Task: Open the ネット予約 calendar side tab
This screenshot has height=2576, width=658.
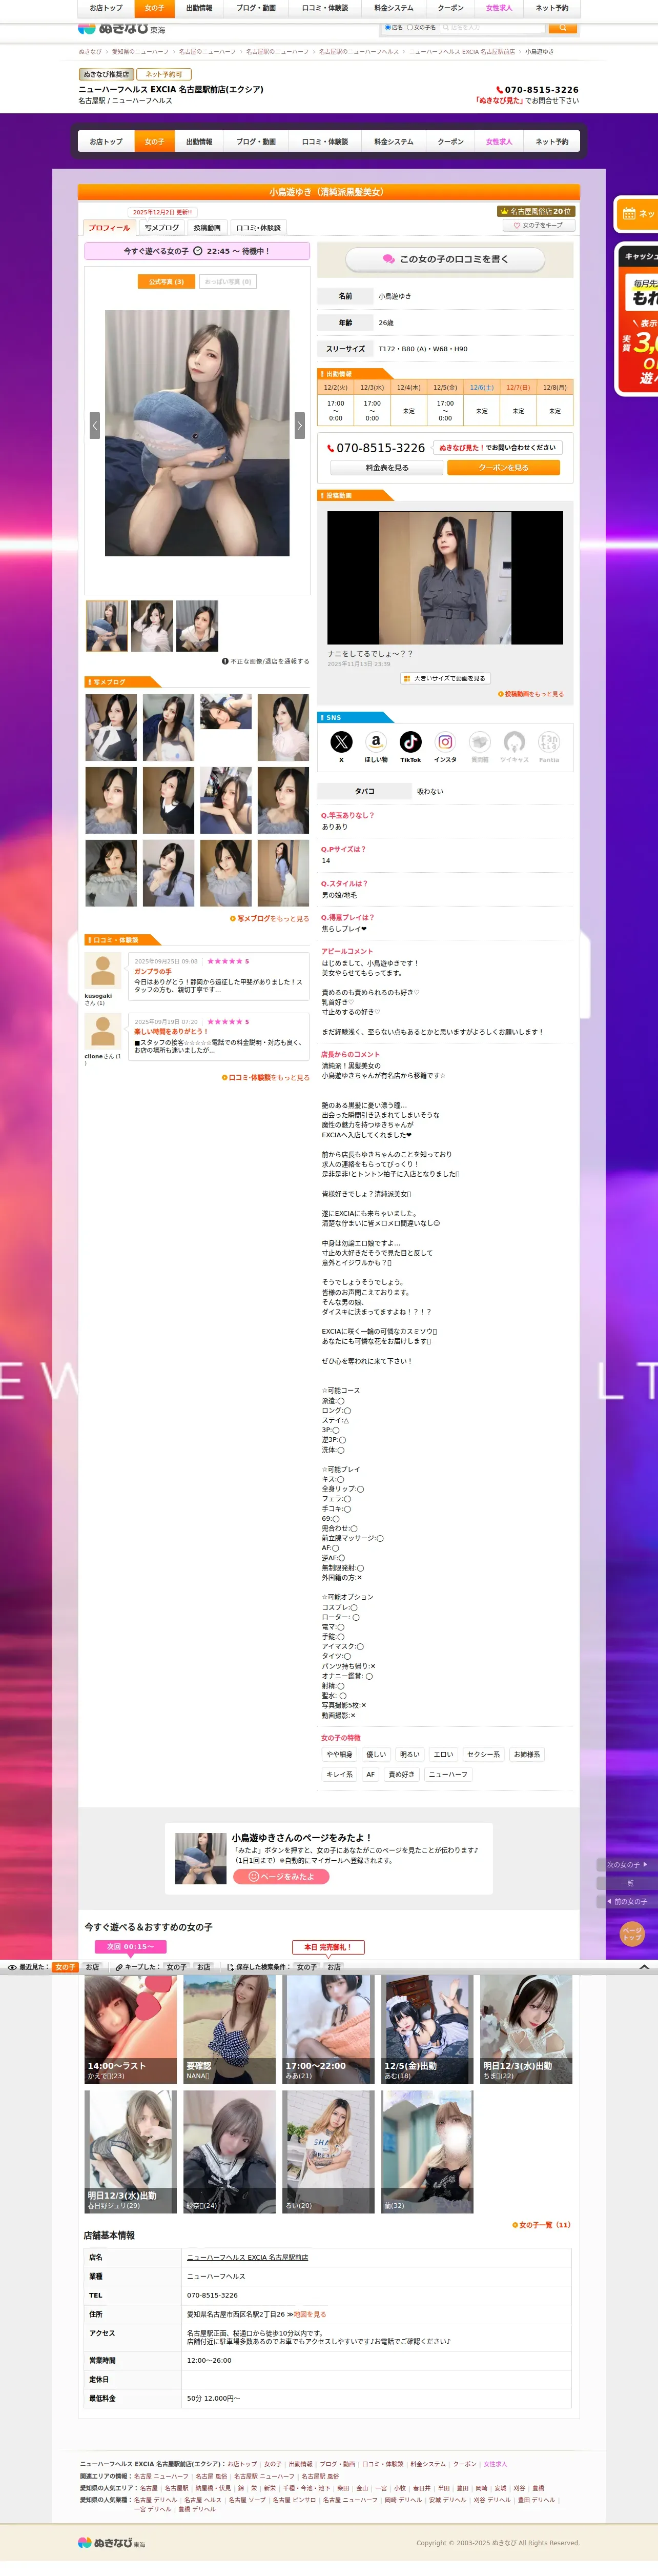Action: tap(636, 214)
